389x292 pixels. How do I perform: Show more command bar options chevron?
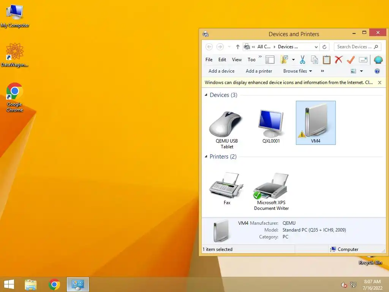[322, 71]
